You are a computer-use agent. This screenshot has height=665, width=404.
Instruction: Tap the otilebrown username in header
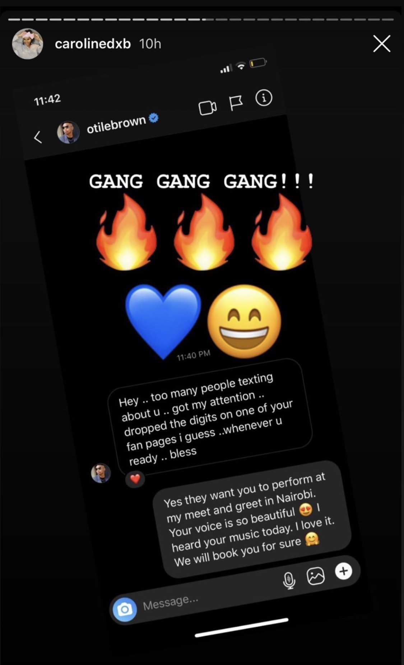[116, 124]
